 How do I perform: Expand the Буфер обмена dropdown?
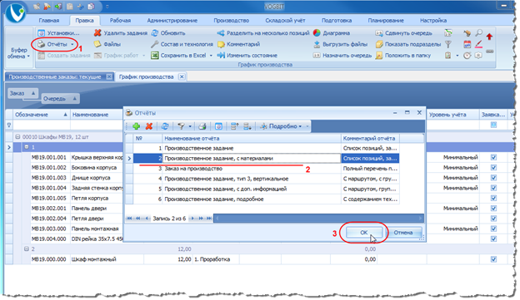tap(18, 53)
